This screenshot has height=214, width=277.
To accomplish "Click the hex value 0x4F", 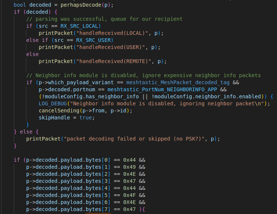I will (129, 195).
